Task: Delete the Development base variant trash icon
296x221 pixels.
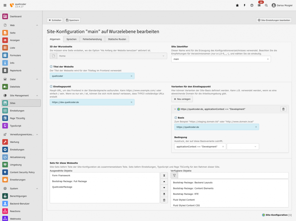Action: tap(283, 109)
